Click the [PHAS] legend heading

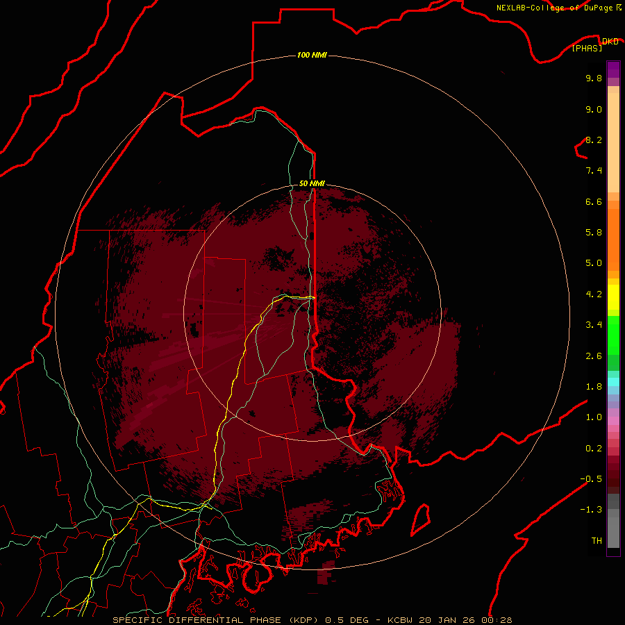tap(587, 49)
